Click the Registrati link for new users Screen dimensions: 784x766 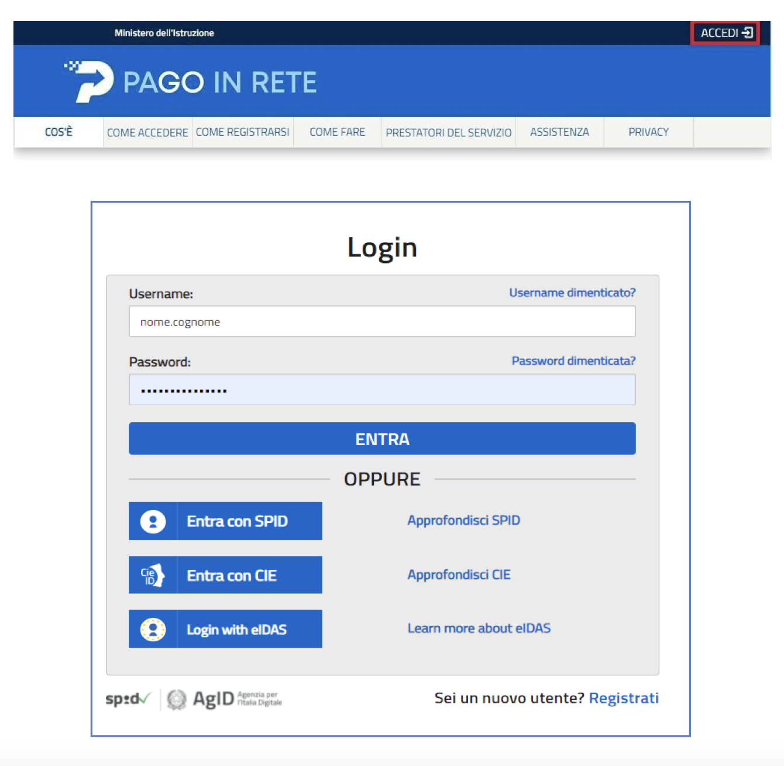tap(624, 698)
